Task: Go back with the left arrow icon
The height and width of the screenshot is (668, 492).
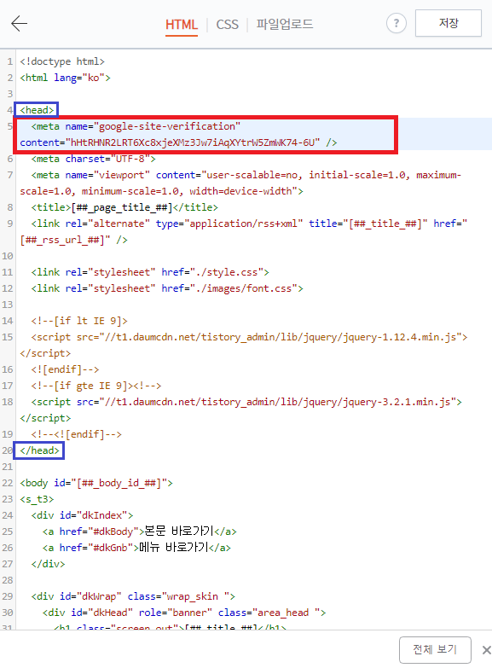Action: [x=19, y=23]
